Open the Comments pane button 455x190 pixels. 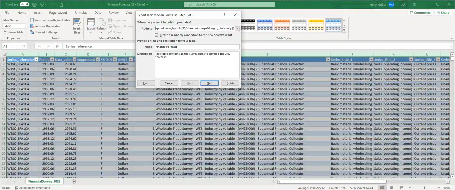pos(420,13)
